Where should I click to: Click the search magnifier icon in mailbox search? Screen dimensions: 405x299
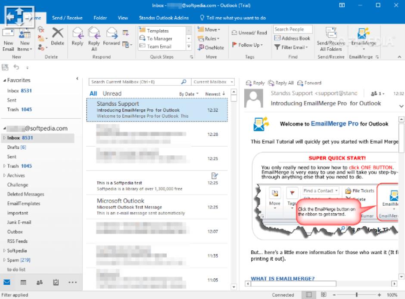(184, 82)
